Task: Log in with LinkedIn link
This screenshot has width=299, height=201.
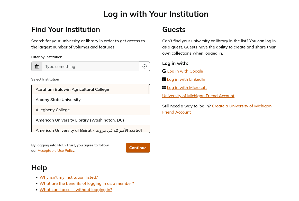Action: point(186,79)
